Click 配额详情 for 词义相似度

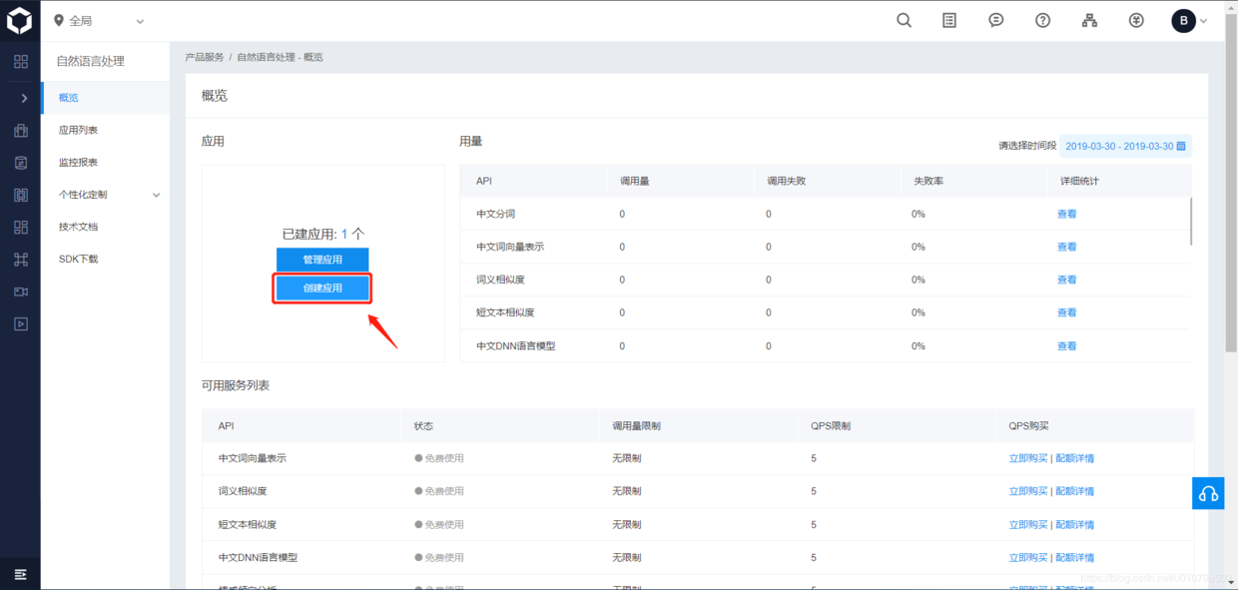tap(1075, 491)
